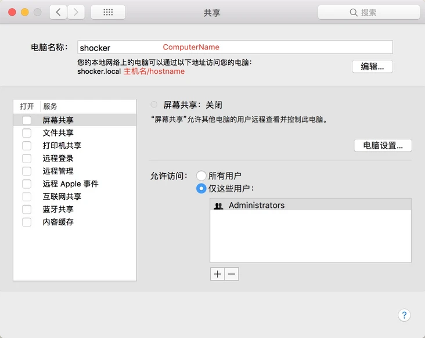425x338 pixels.
Task: Enable the 屏幕共享 checkbox
Action: point(27,120)
